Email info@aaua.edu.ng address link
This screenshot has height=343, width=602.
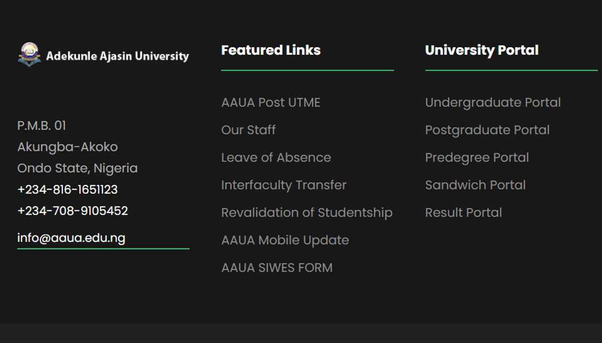coord(71,238)
